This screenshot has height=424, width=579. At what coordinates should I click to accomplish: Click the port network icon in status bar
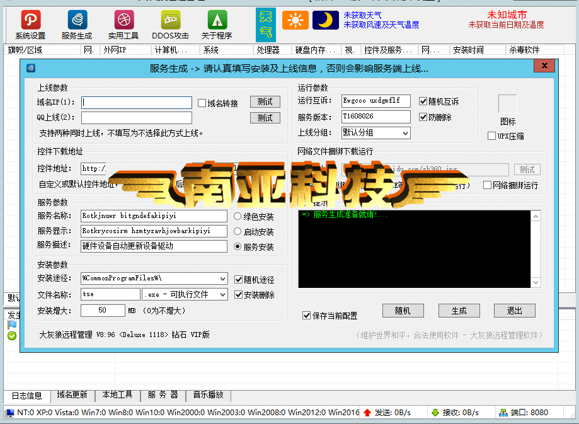[x=503, y=413]
